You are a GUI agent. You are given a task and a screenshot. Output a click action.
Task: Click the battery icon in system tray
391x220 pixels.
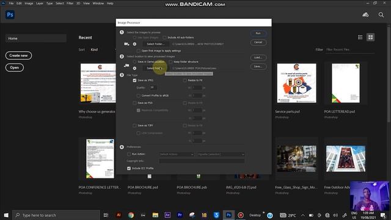pyautogui.click(x=311, y=215)
